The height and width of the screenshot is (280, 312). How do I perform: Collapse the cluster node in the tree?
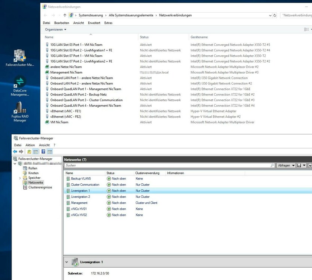(x=15, y=164)
